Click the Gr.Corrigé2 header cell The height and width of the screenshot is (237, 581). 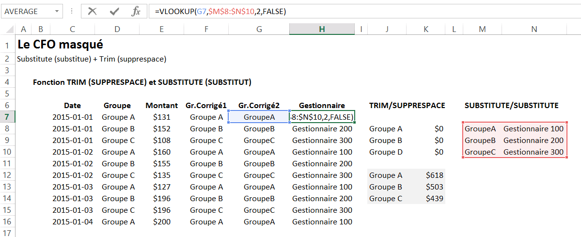point(259,105)
